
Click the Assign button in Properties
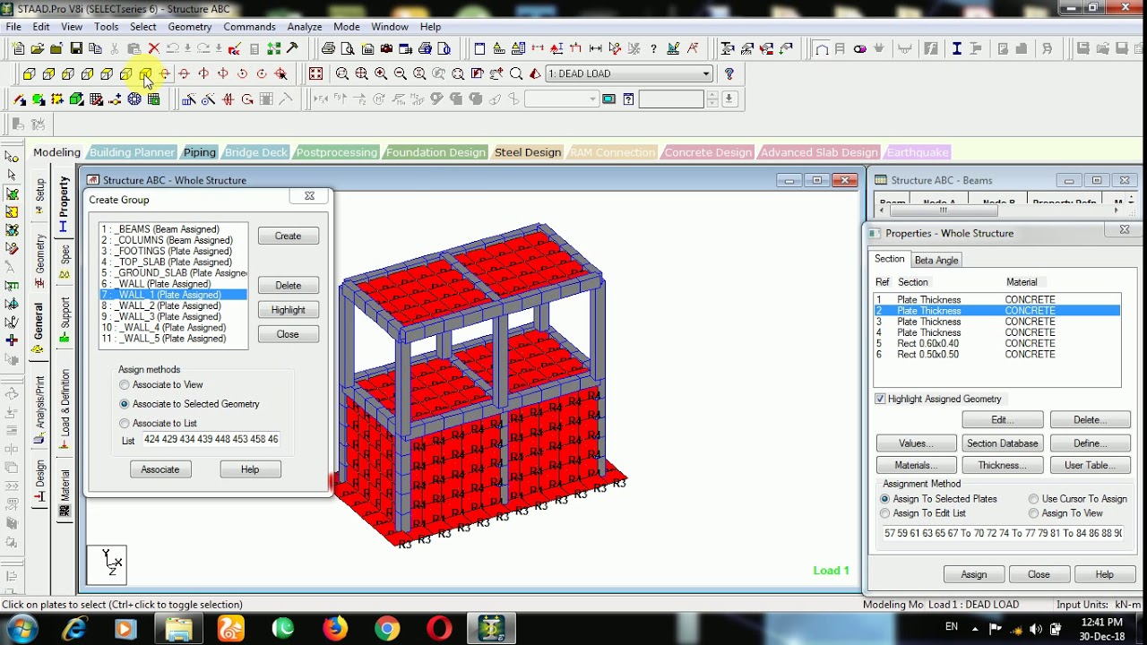click(x=974, y=574)
